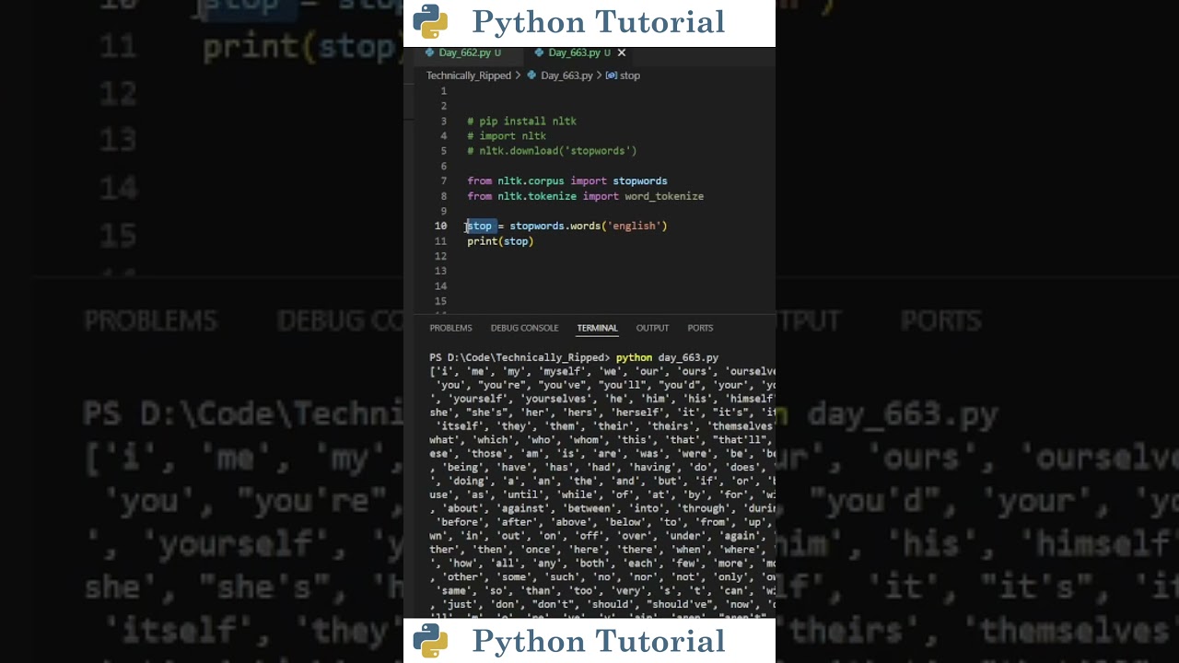Open the Day_662.py editor tab
The height and width of the screenshot is (663, 1179).
pos(469,53)
